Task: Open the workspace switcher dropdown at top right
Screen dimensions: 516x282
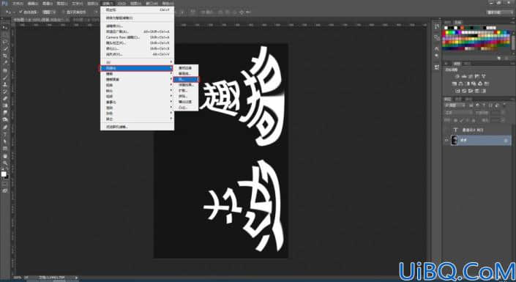Action: pos(500,12)
